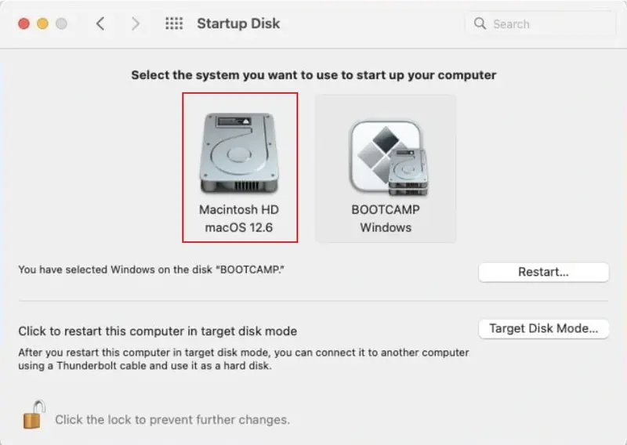
Task: Select the BOOTCAMP Windows disk icon
Action: click(385, 158)
